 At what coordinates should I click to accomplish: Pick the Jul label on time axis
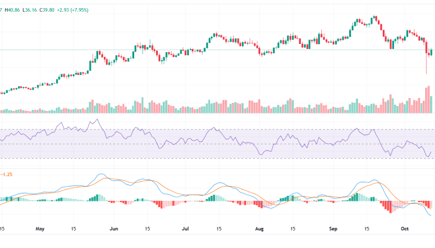click(185, 229)
